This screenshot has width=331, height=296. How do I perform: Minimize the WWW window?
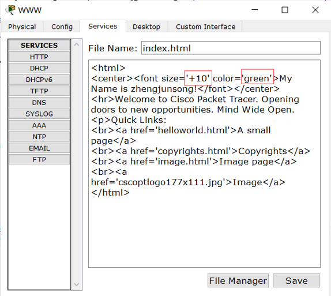point(254,10)
